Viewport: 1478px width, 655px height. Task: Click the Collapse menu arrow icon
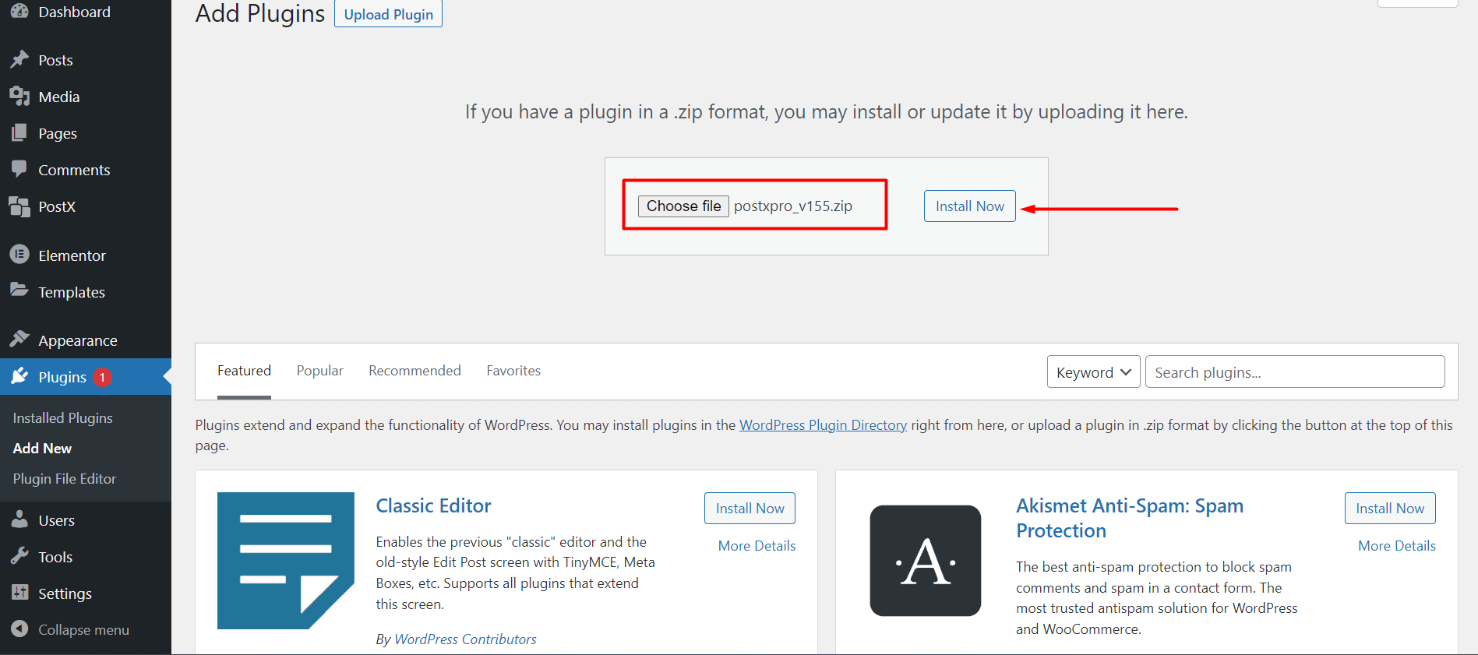pyautogui.click(x=19, y=629)
